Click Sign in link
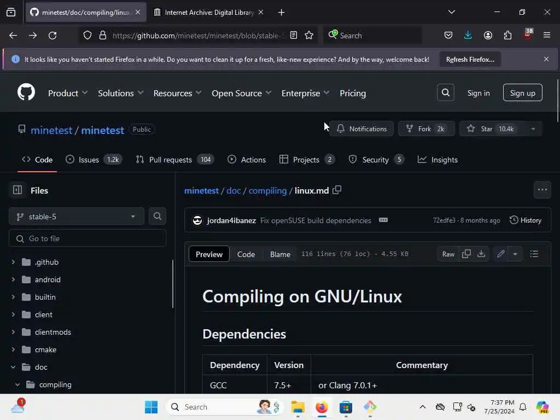 tap(478, 93)
